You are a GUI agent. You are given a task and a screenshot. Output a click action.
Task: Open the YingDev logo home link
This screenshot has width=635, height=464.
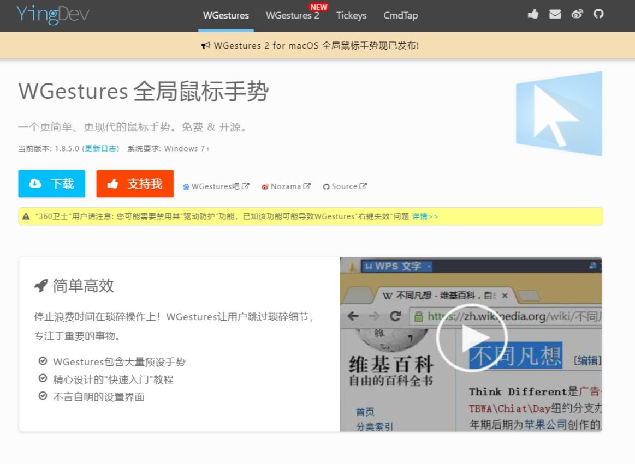click(x=52, y=15)
